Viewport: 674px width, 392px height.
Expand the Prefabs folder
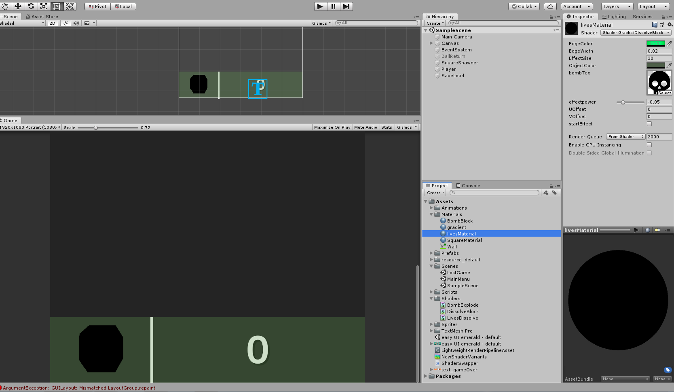(431, 253)
